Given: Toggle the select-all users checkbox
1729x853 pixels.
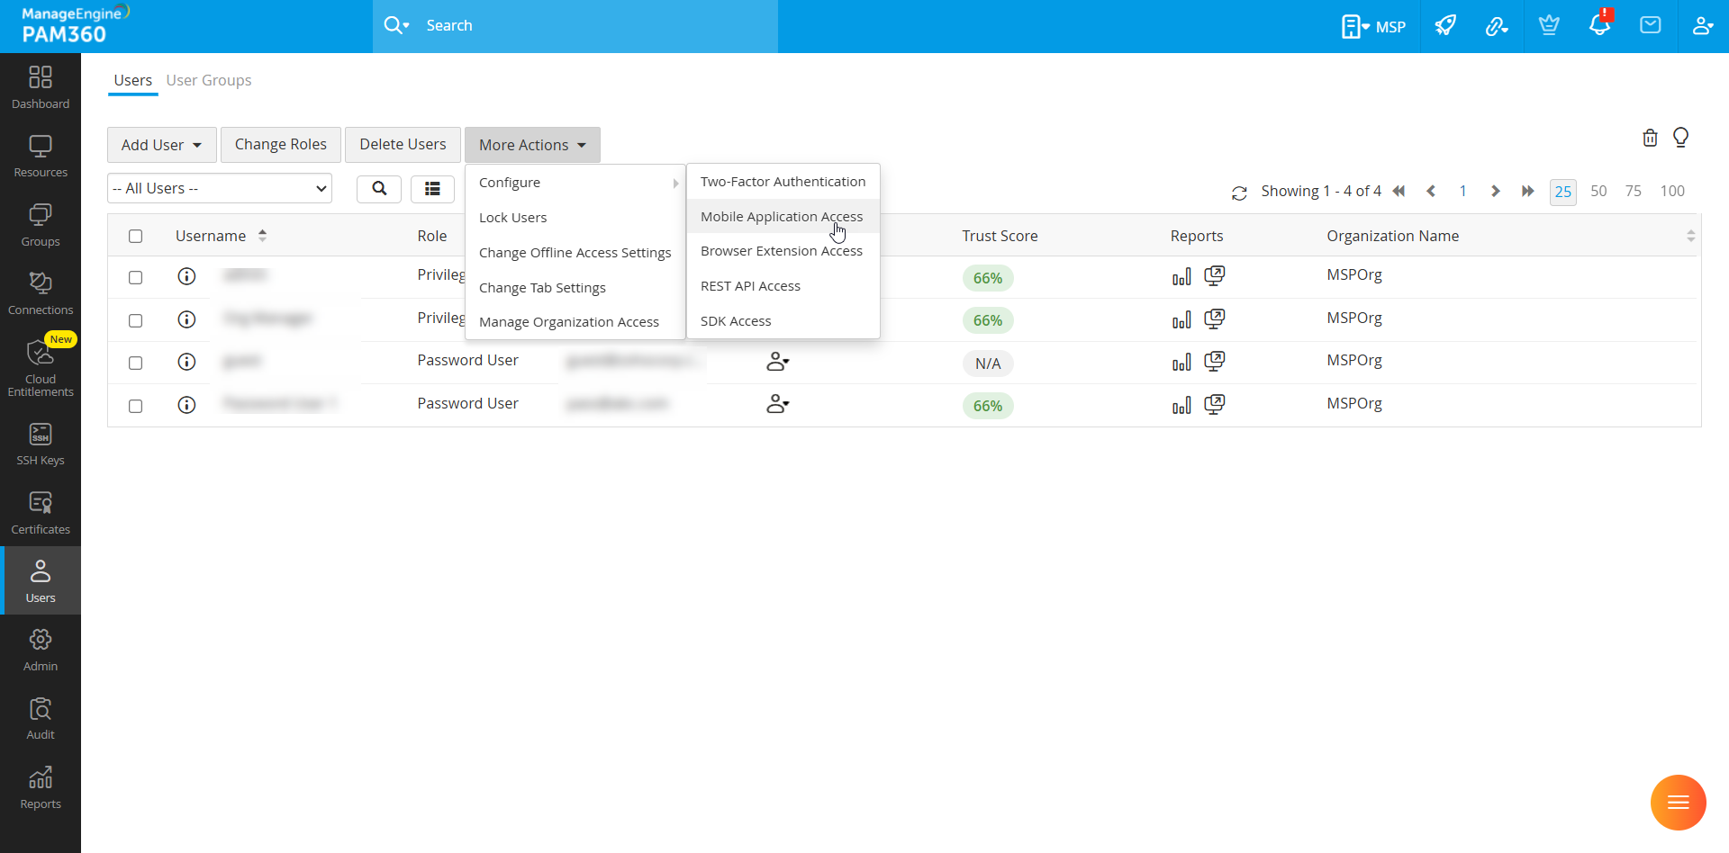Looking at the screenshot, I should coord(136,237).
